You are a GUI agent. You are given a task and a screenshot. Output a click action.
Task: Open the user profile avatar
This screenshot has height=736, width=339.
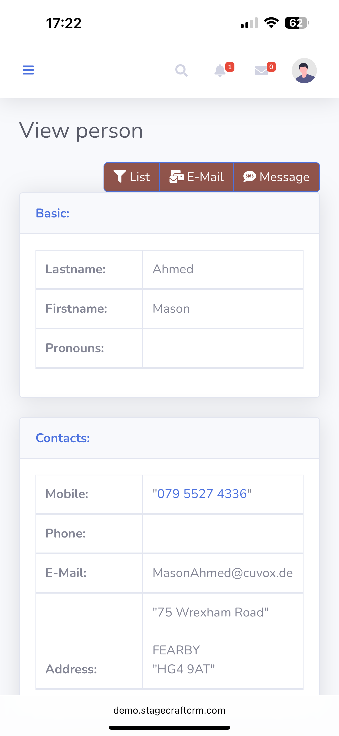click(x=304, y=71)
